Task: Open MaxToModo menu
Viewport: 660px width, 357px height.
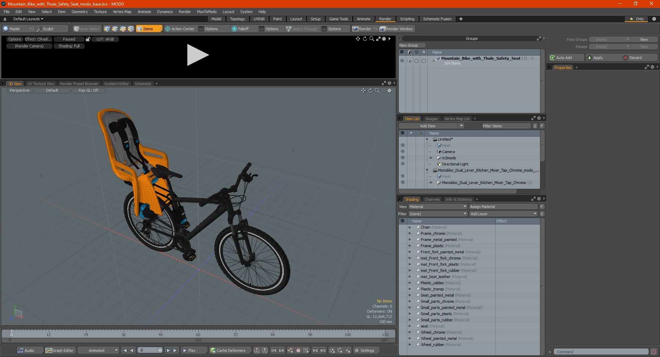Action: [207, 12]
